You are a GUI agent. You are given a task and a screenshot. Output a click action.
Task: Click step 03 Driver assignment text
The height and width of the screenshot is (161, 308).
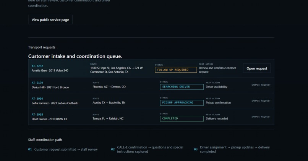[235, 149]
